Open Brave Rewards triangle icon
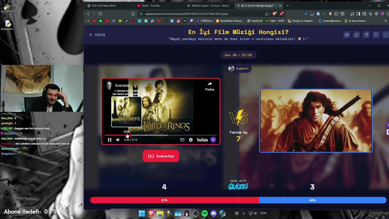 pos(281,14)
